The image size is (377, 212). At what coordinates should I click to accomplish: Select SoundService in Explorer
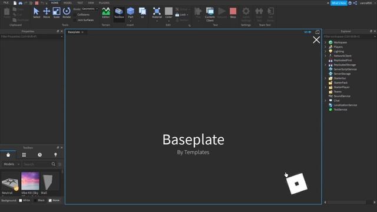(342, 96)
